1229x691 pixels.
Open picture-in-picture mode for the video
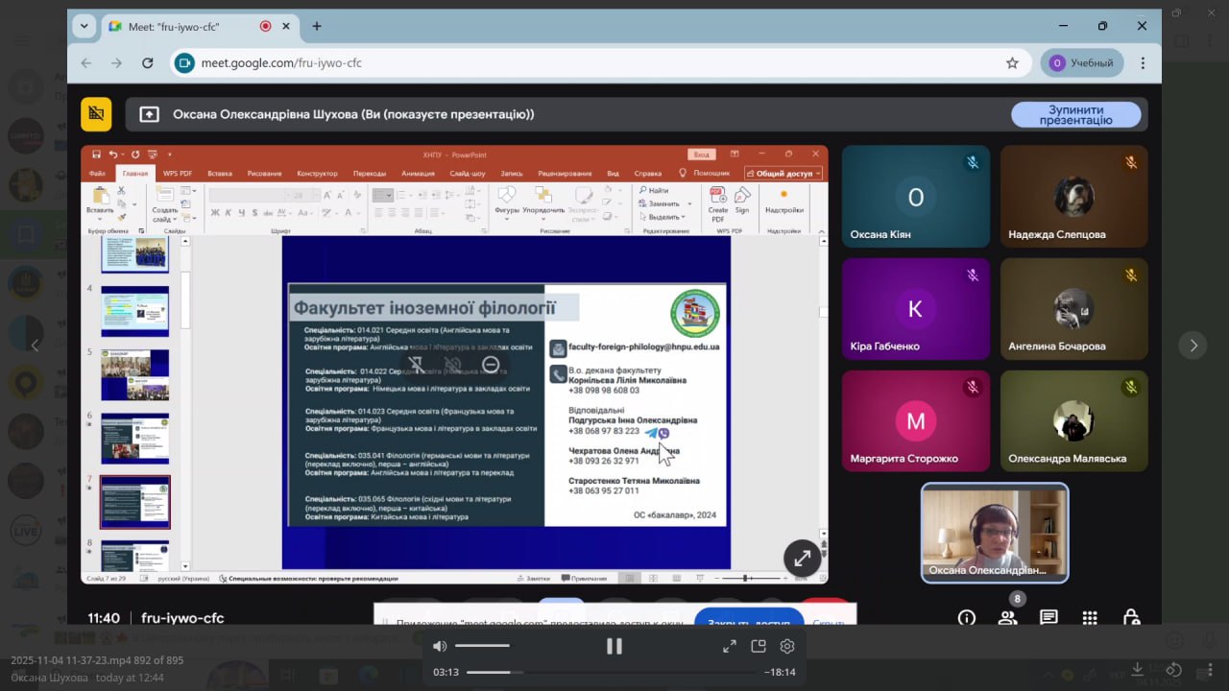(759, 646)
